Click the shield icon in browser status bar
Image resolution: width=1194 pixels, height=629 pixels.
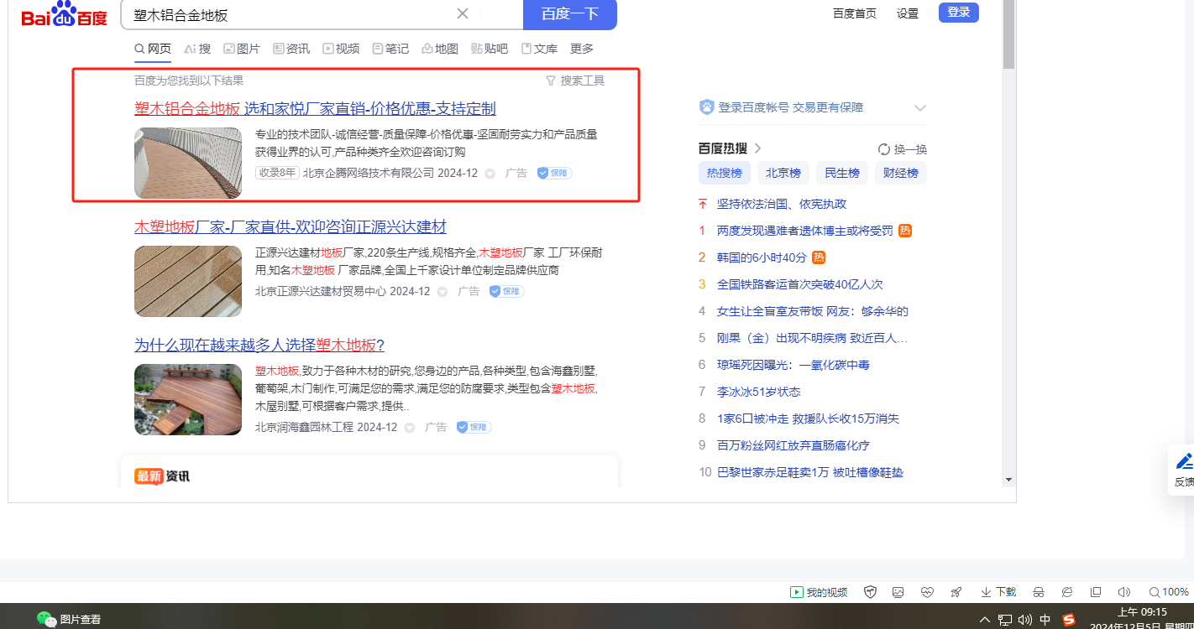[871, 592]
